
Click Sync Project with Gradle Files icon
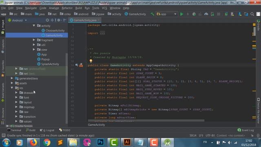point(226,14)
